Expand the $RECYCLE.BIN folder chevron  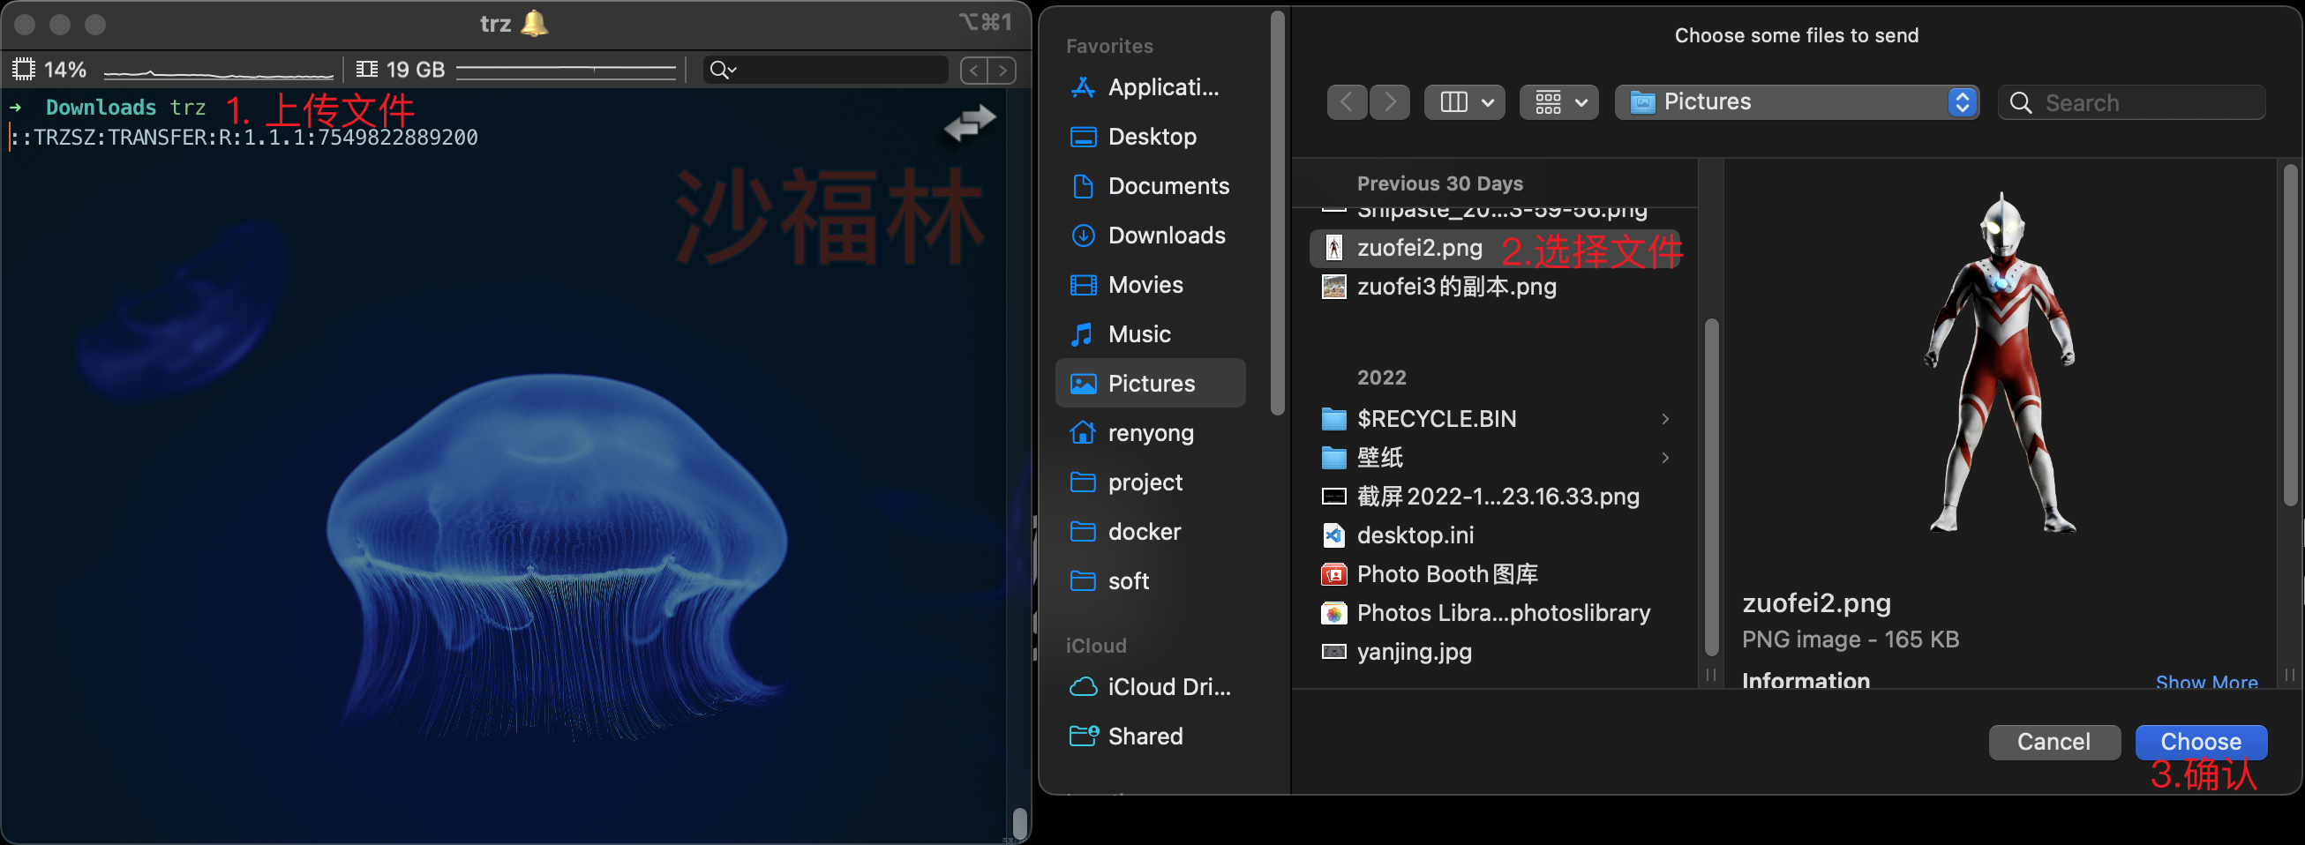point(1665,418)
